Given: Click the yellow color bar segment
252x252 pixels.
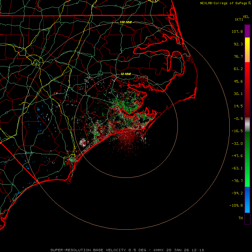Looking at the screenshot, I should pyautogui.click(x=247, y=50).
